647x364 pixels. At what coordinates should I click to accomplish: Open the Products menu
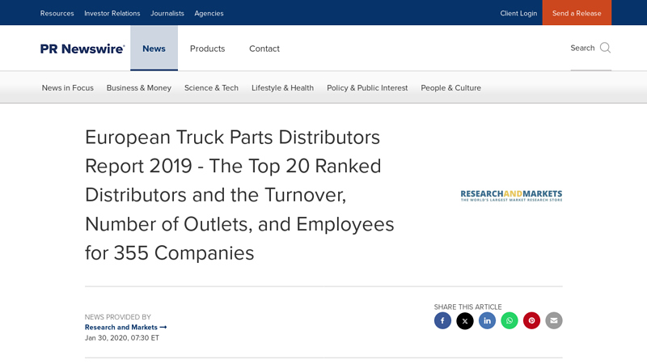(x=208, y=49)
